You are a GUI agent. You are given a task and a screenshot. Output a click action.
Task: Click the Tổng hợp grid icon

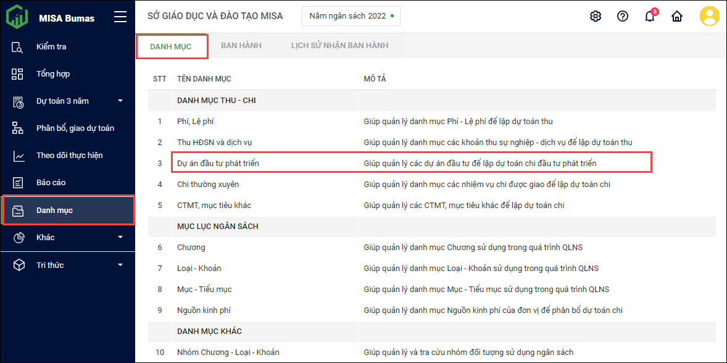pyautogui.click(x=18, y=74)
